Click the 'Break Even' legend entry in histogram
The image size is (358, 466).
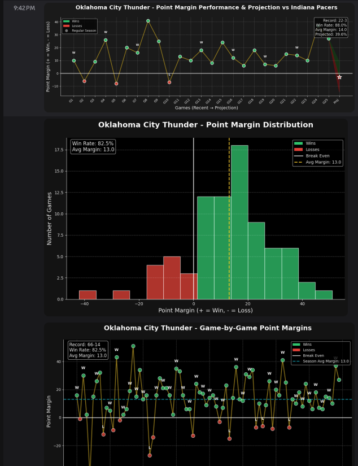click(312, 156)
